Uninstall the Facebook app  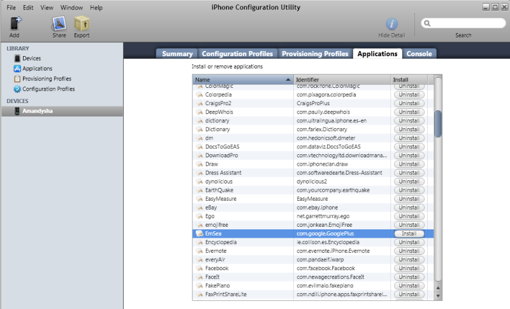pyautogui.click(x=409, y=268)
